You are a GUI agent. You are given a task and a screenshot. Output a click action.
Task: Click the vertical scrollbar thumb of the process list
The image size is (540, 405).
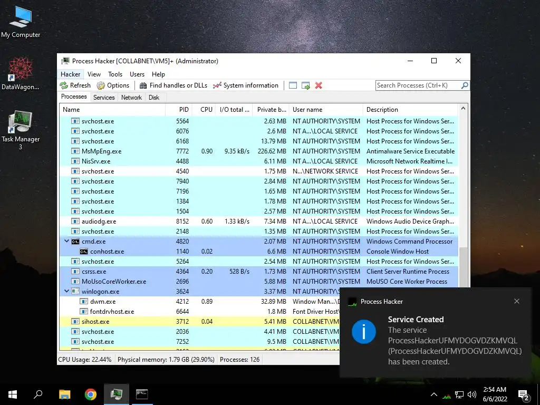(463, 267)
